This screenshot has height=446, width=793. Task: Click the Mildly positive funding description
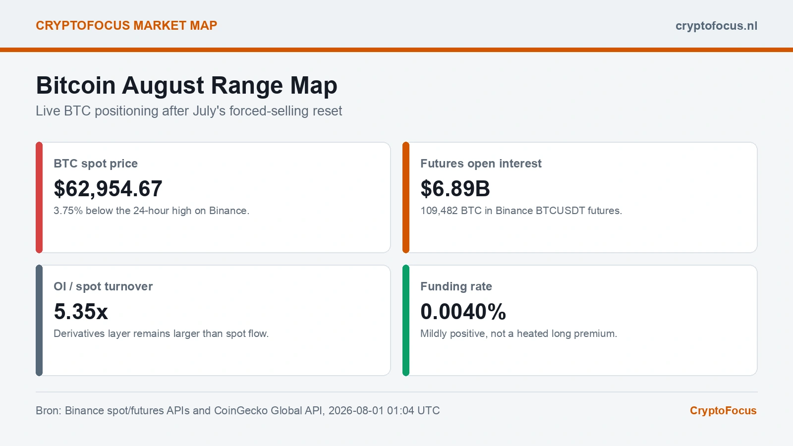[519, 334]
